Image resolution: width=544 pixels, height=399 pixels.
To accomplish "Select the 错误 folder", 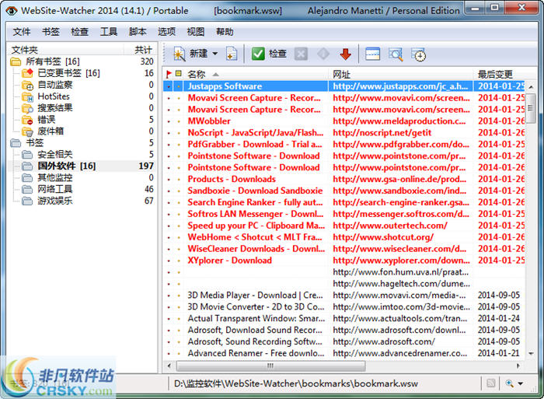I will pos(46,120).
